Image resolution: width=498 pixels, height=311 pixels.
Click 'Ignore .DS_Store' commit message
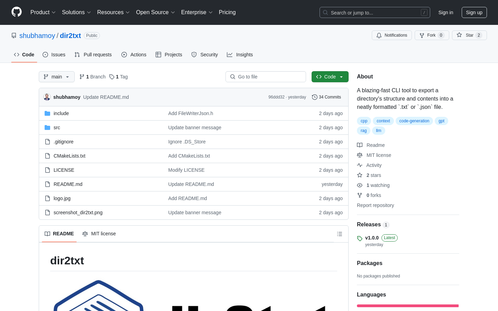tap(187, 142)
